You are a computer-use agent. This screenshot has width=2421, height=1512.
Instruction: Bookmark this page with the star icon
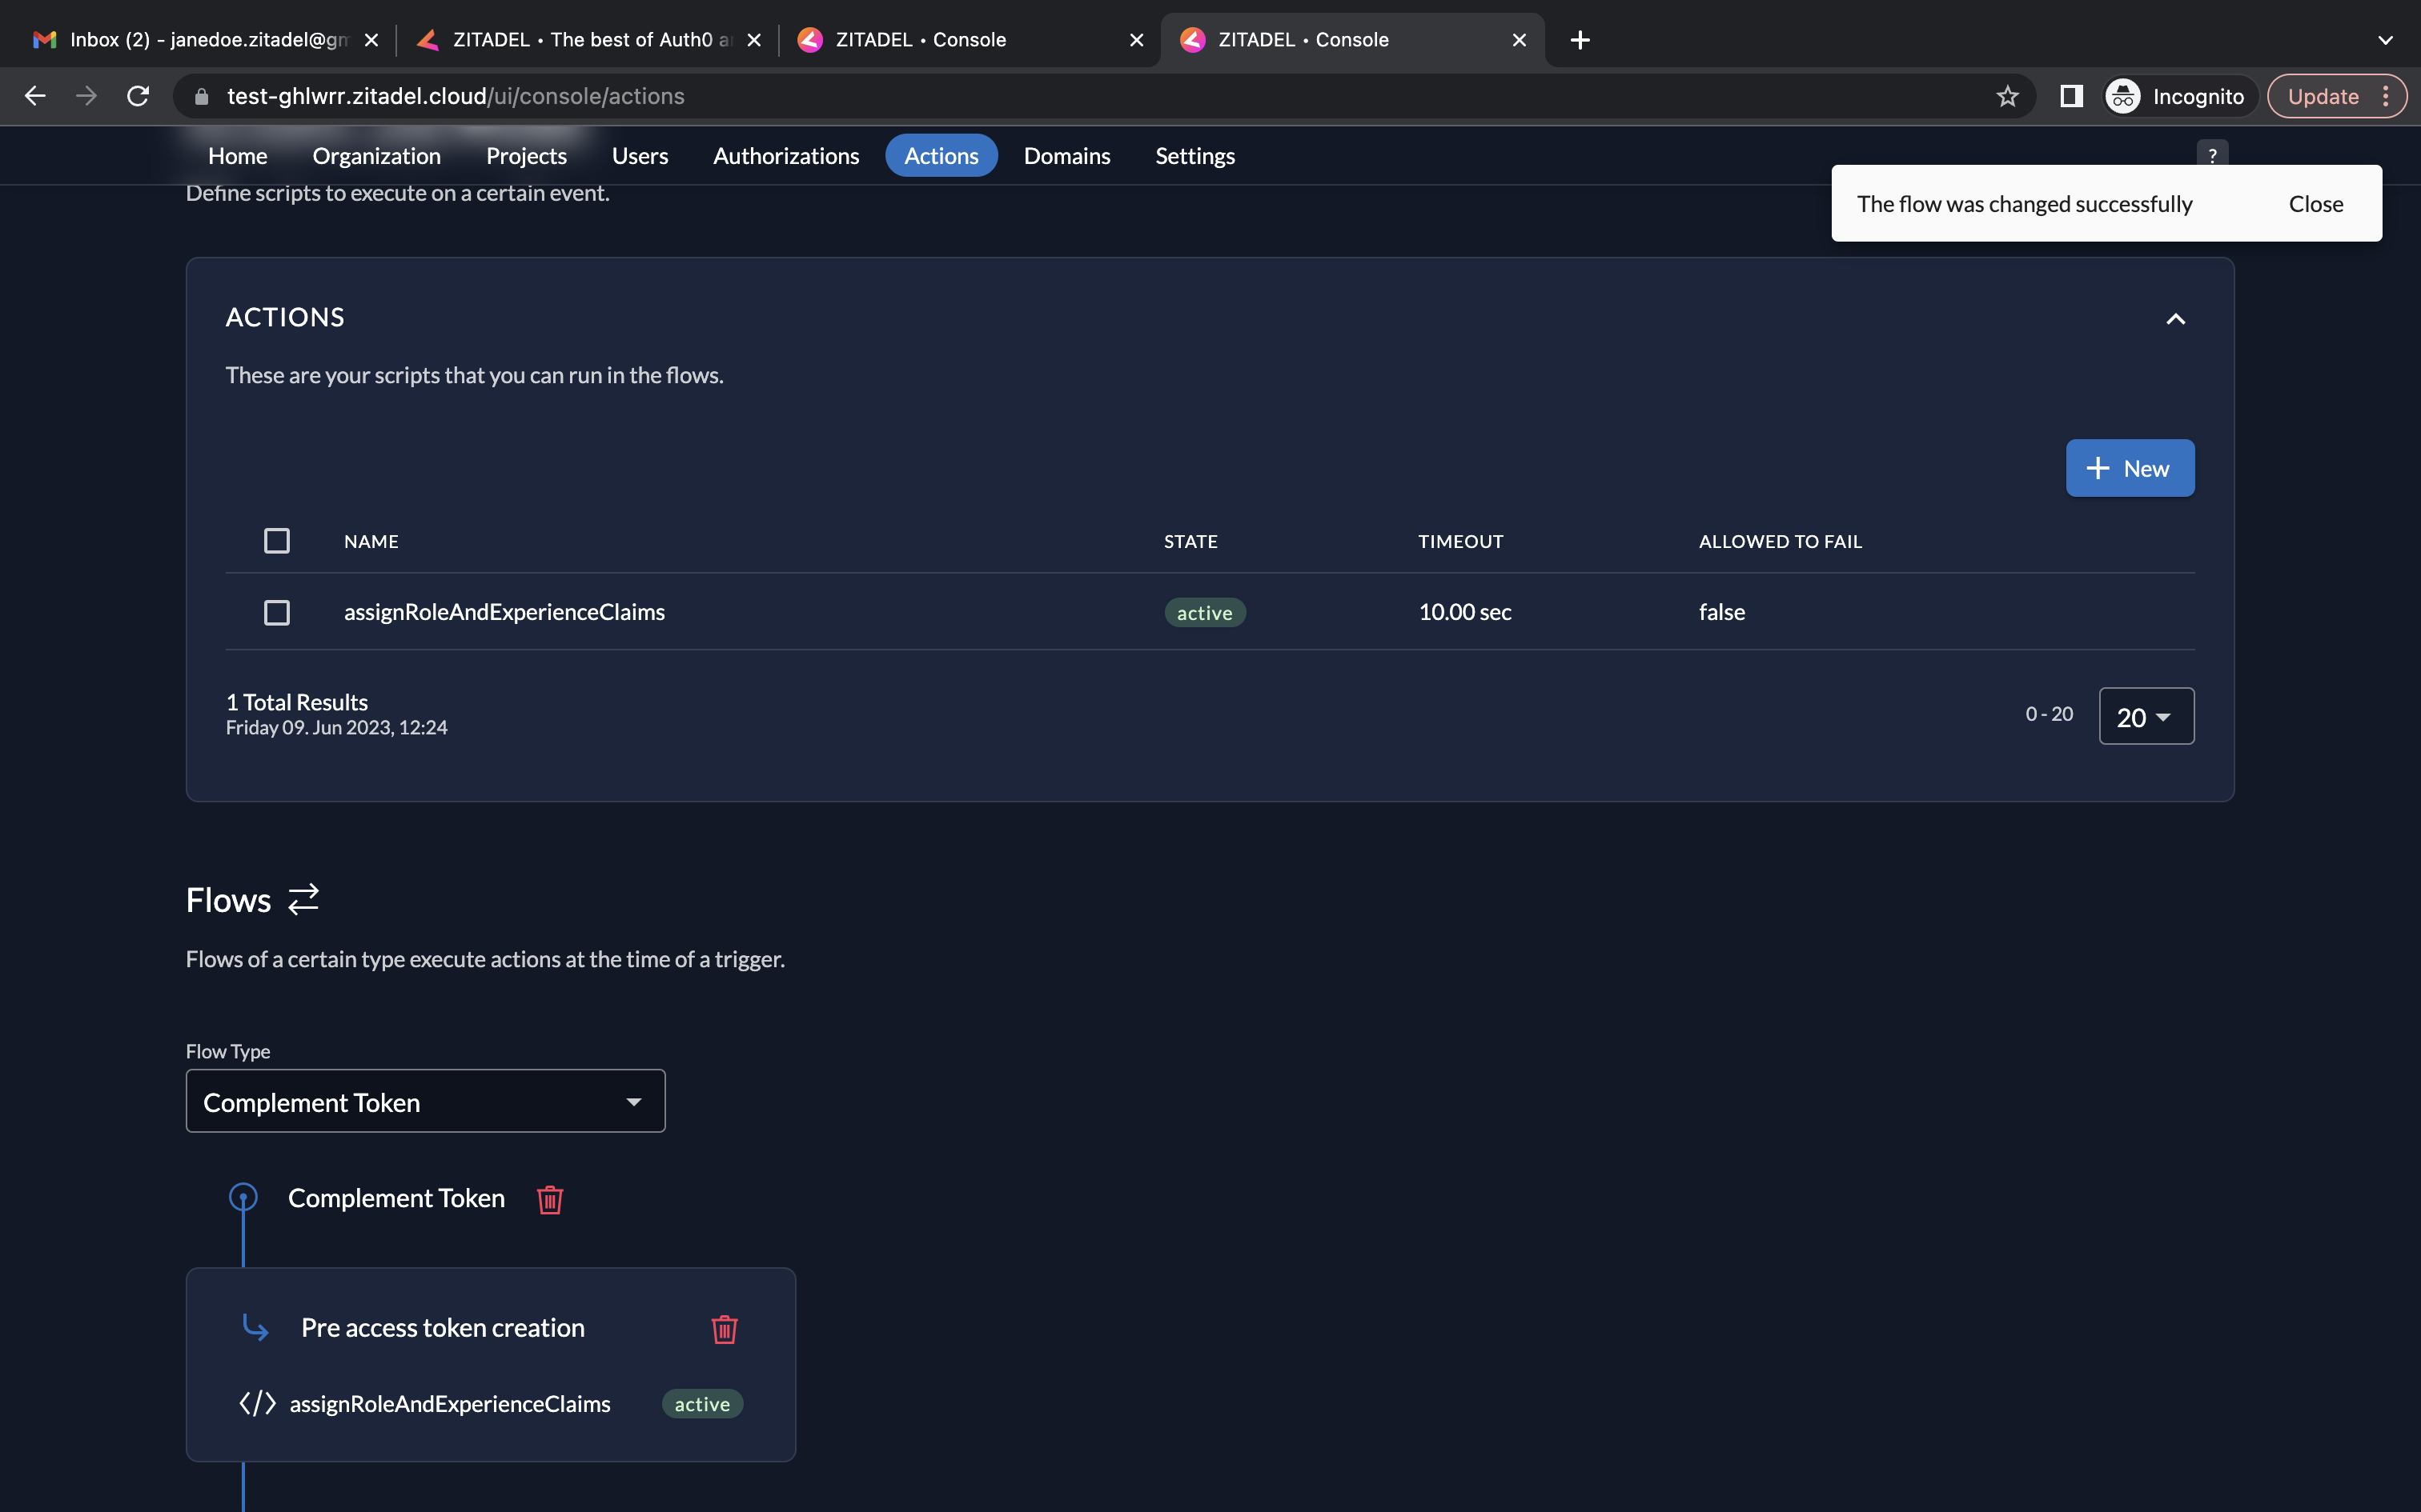[x=2007, y=96]
